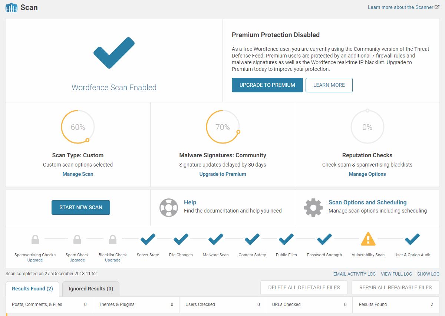Click the Server State checkmark icon
445x316 pixels.
click(x=148, y=239)
